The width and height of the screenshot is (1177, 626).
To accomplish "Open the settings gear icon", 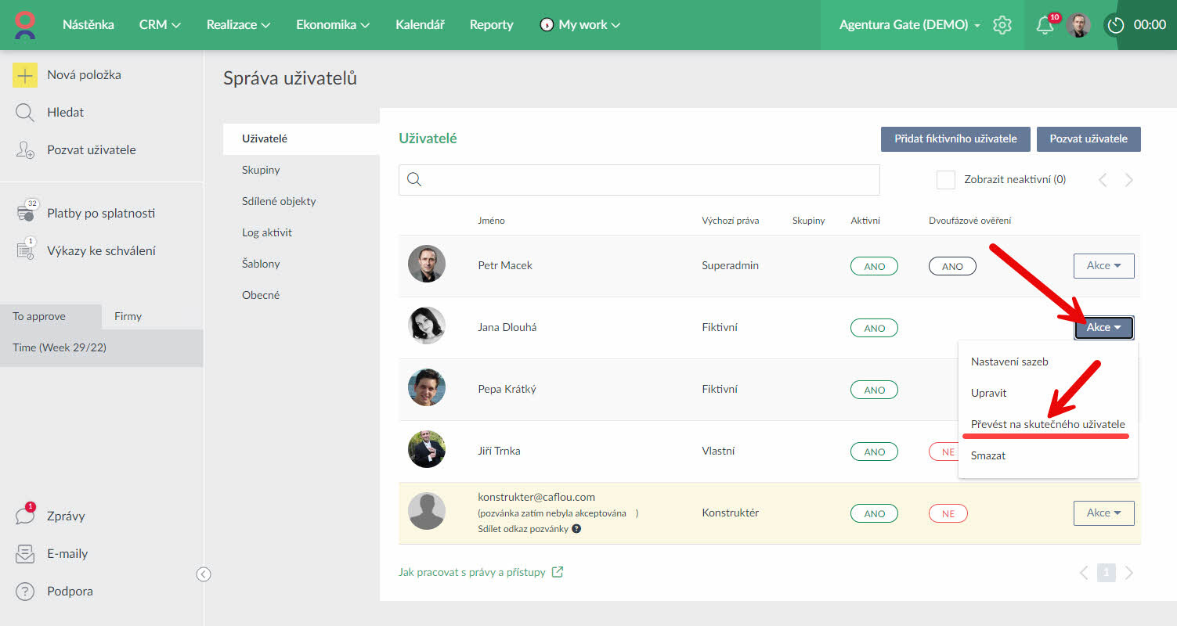I will (1002, 25).
